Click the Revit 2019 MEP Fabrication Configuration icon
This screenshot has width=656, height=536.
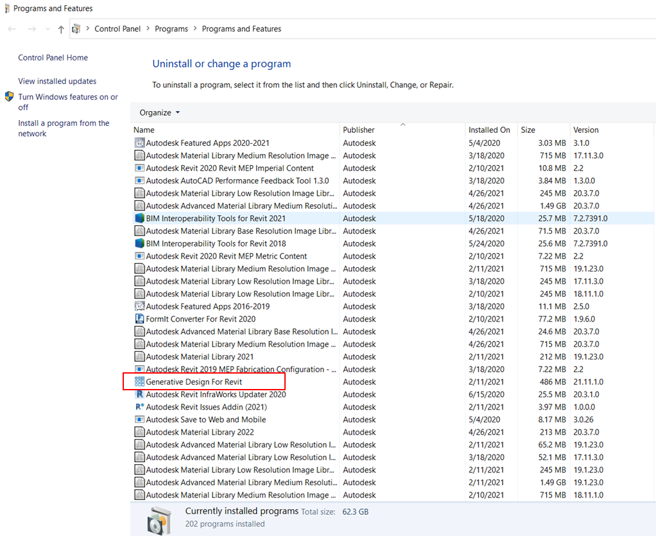(x=139, y=368)
